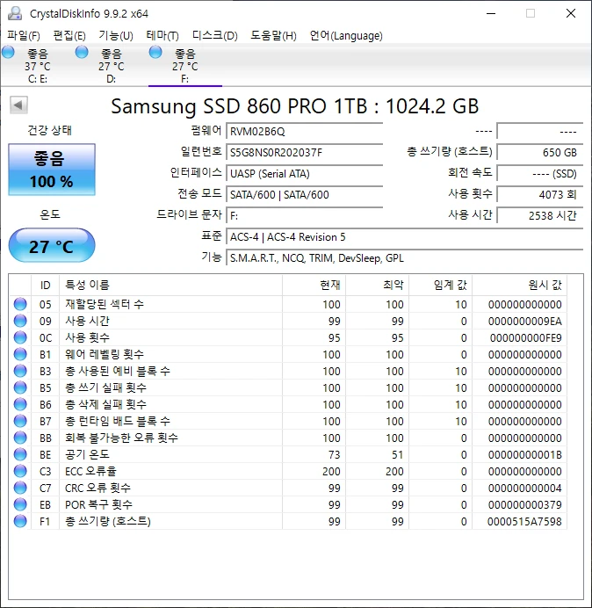Open the 파일(F) menu

point(24,36)
